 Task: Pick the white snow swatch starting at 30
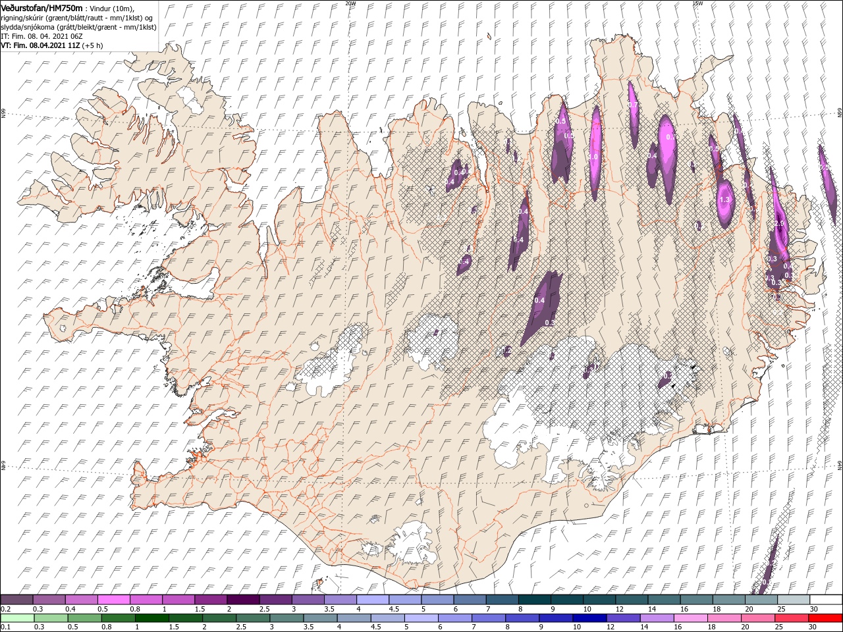click(x=826, y=600)
